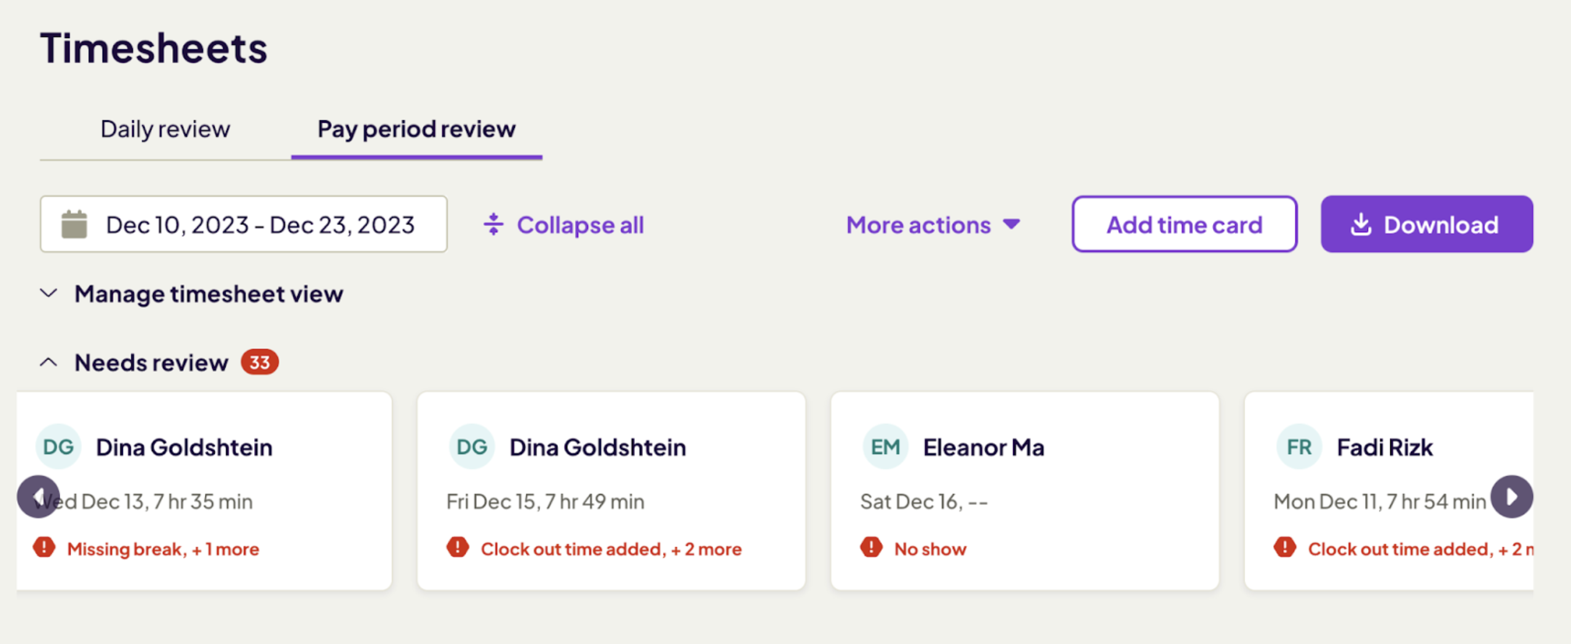Click Dina Goldshtein's DG avatar circle

57,447
